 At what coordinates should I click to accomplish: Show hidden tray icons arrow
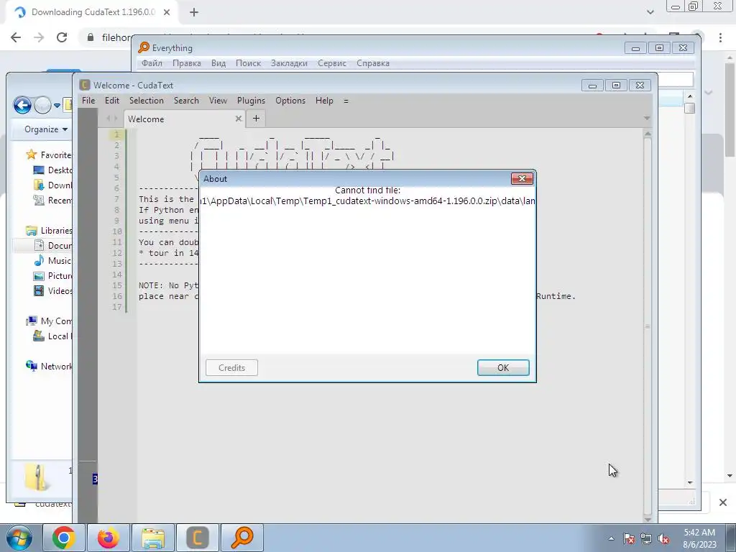click(x=611, y=538)
